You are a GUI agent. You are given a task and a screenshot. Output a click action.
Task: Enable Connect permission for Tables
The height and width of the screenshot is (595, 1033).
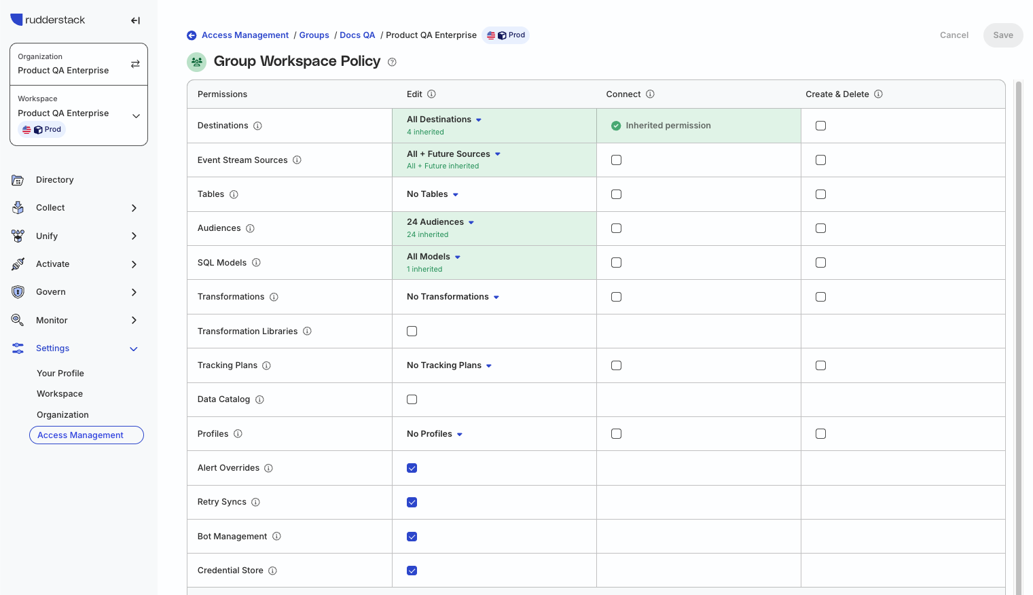click(x=616, y=194)
